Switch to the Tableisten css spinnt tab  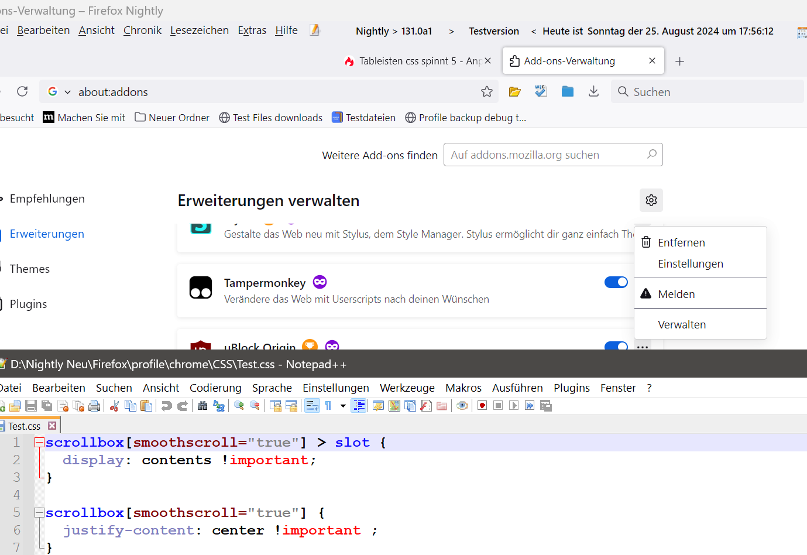418,61
